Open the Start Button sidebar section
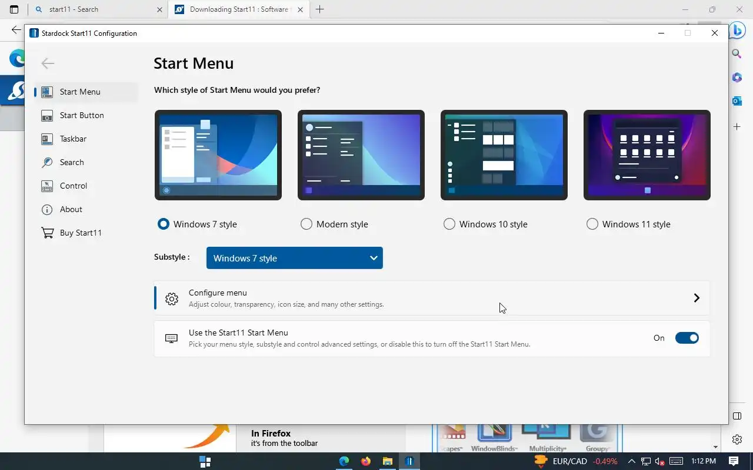The width and height of the screenshot is (753, 470). coord(86,115)
